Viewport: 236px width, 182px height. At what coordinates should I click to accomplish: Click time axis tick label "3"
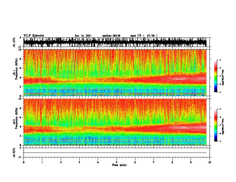pos(79,162)
